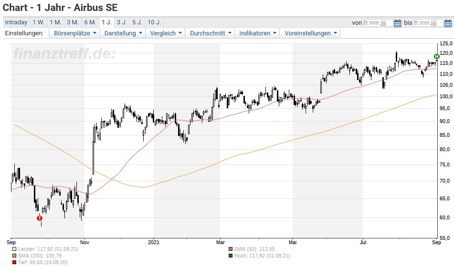Expand the Voreinstellungen dropdown
The width and height of the screenshot is (454, 268).
tap(310, 33)
